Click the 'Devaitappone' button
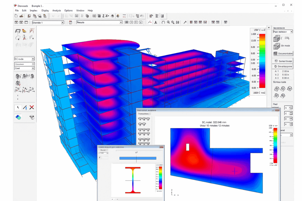Viewport: 302px width, 201px height. pos(283,67)
